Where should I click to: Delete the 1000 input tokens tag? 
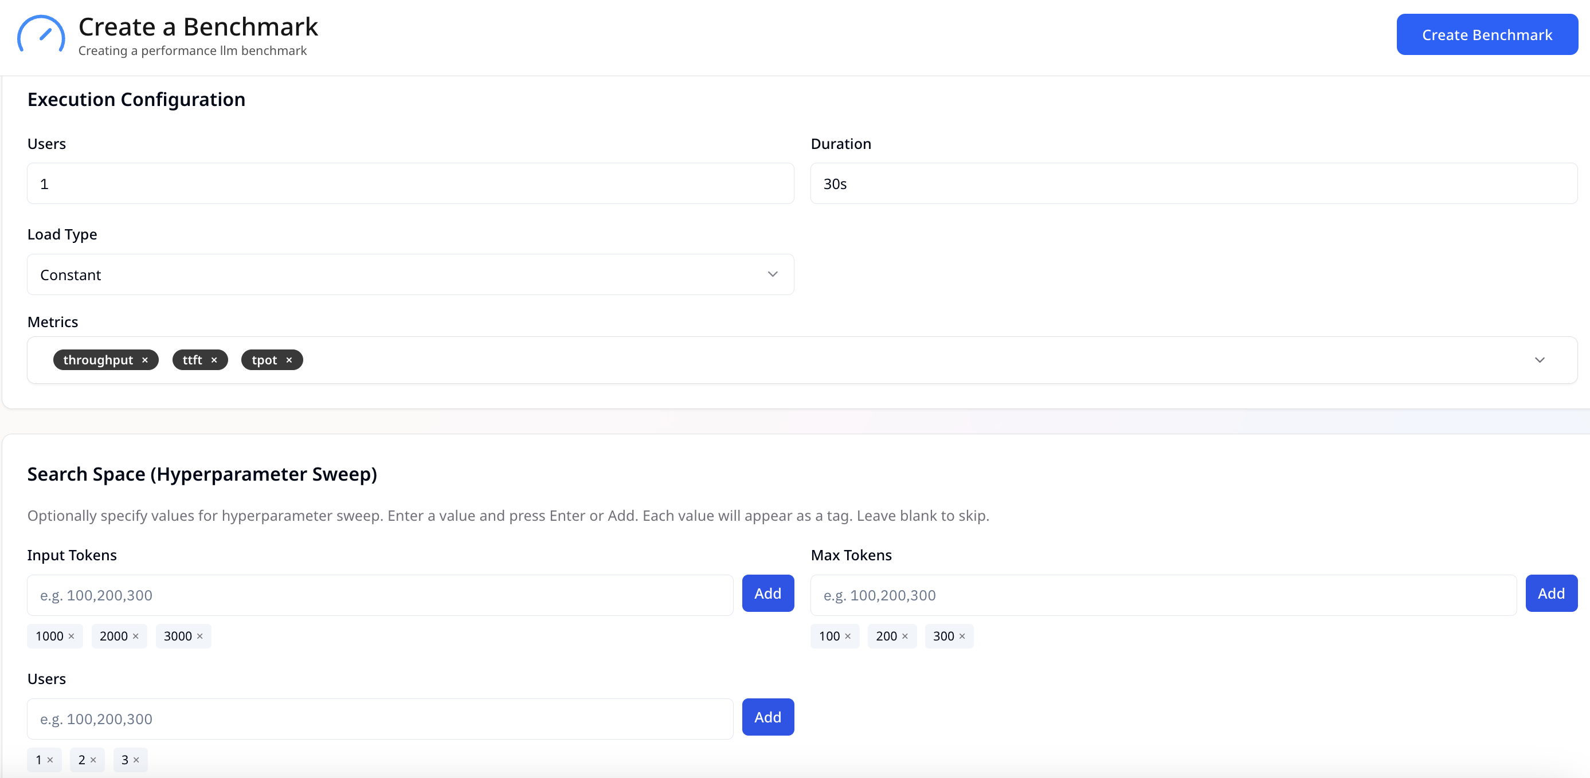[72, 636]
